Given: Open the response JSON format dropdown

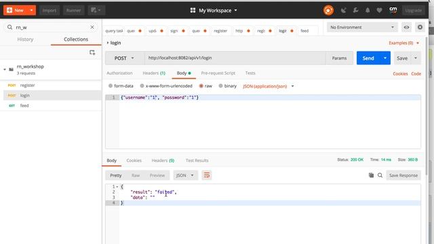Looking at the screenshot, I should [x=185, y=176].
